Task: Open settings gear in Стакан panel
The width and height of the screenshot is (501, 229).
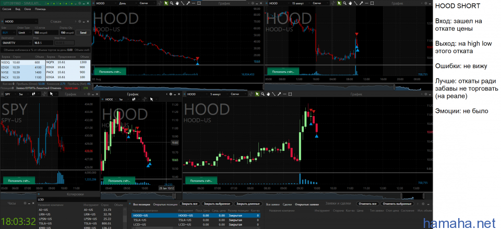Action: coord(78,21)
